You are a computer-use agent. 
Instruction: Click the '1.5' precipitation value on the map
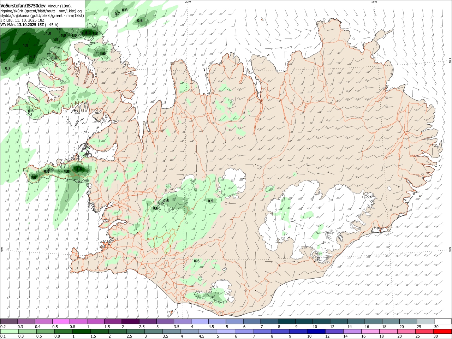click(x=25, y=46)
